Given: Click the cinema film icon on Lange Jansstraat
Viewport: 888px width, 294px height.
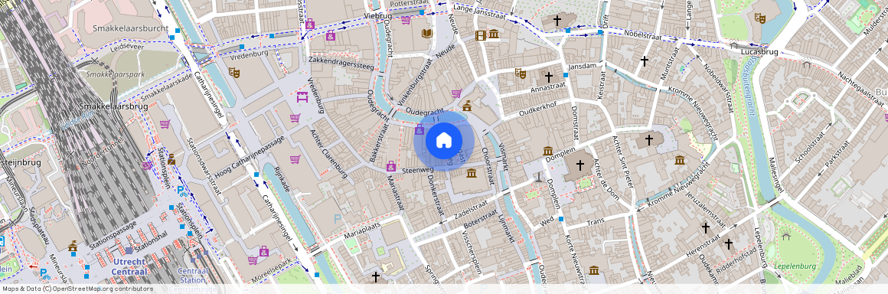Looking at the screenshot, I should click(x=481, y=35).
